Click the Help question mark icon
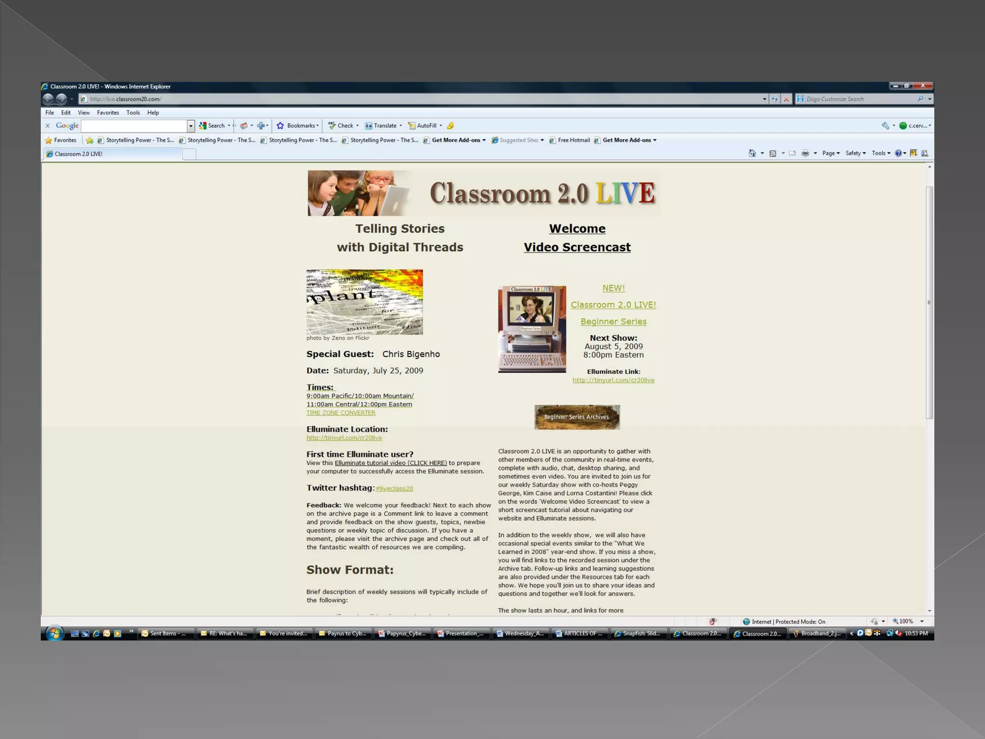985x739 pixels. pos(898,153)
